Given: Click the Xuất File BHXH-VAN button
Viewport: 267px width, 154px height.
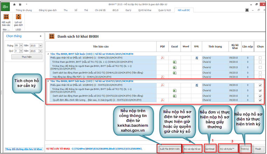Looking at the screenshot, I should coord(170,149).
